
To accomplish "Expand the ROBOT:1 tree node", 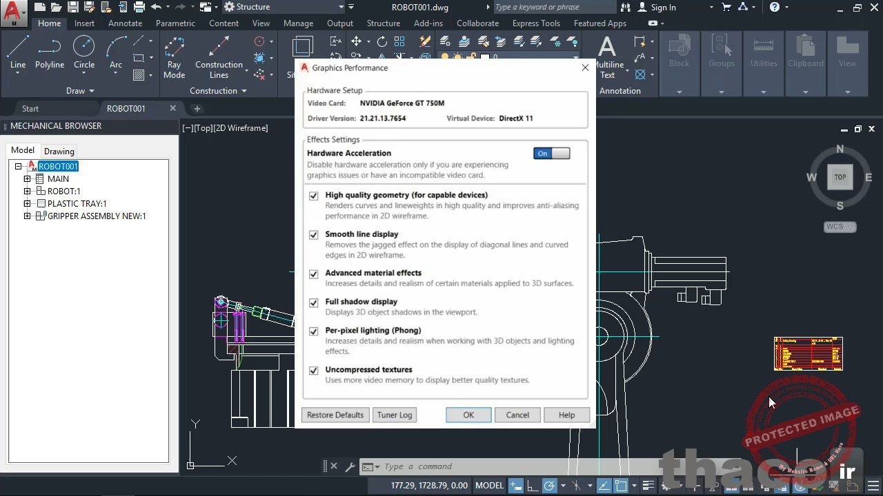I will pyautogui.click(x=28, y=192).
